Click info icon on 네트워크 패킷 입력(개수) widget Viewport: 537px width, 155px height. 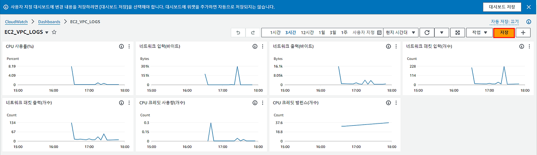click(521, 46)
